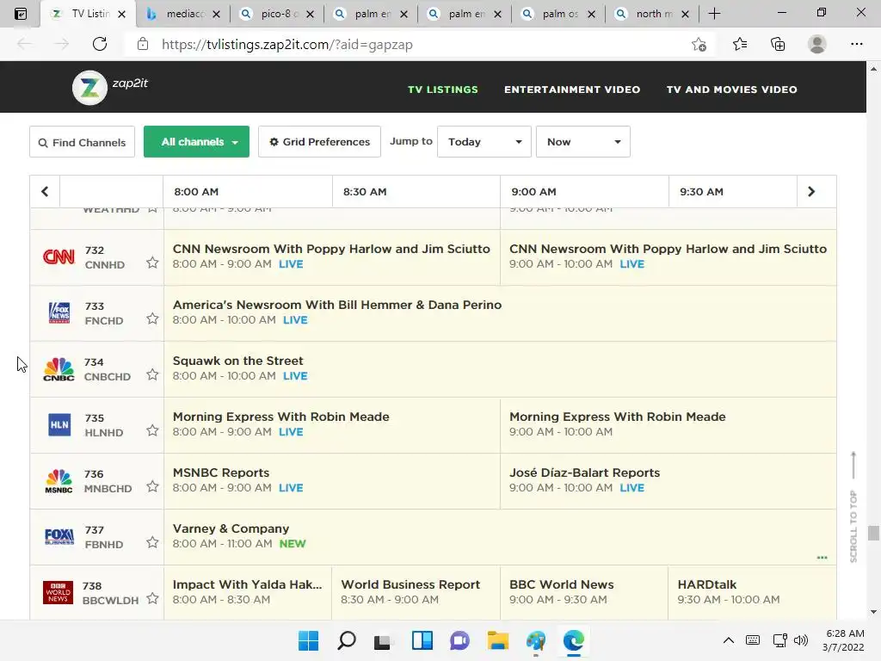This screenshot has height=661, width=881.
Task: Click the Fox Business channel logo
Action: (x=59, y=537)
